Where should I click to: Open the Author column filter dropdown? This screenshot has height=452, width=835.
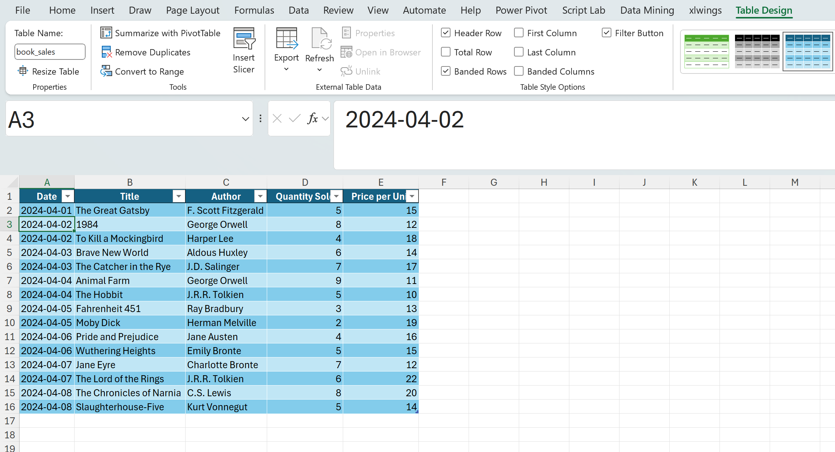tap(260, 196)
